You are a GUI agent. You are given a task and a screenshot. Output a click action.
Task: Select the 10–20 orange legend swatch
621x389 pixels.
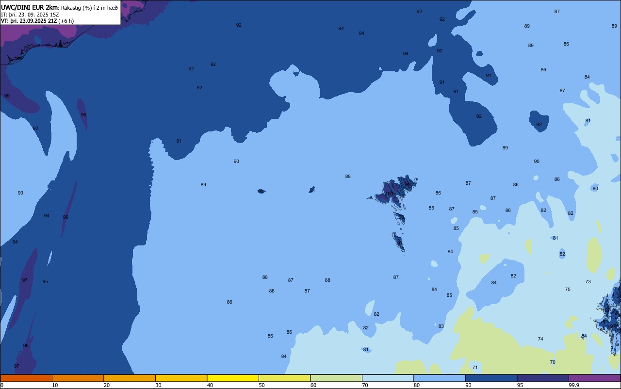[x=78, y=378]
